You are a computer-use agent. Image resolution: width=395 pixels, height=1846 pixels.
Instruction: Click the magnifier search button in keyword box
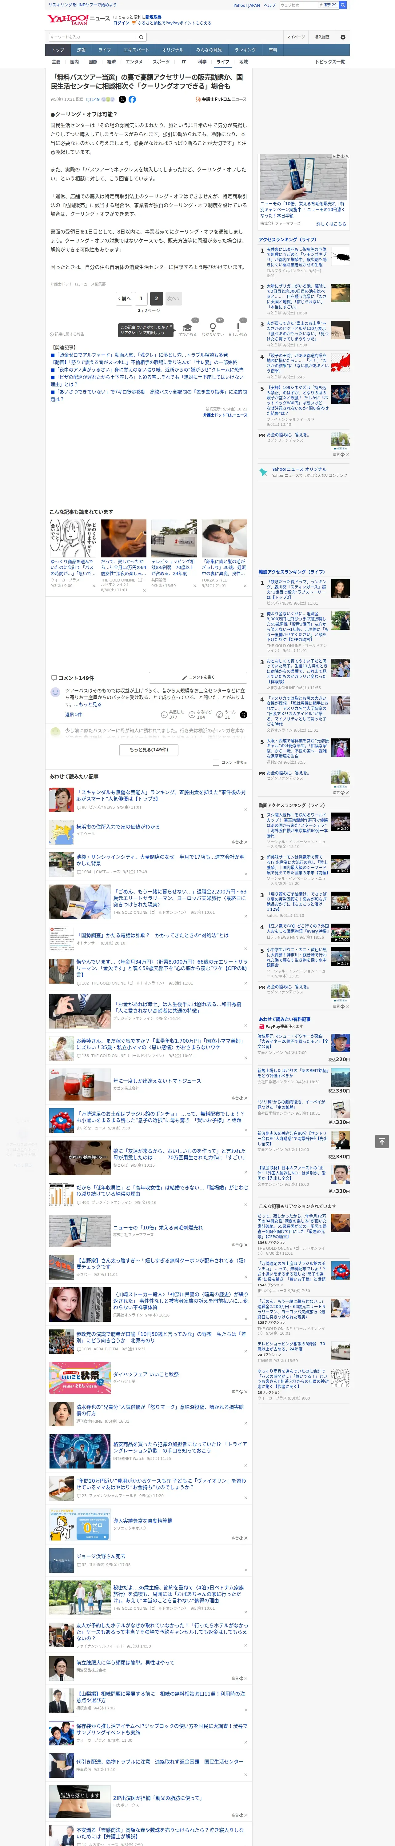coord(141,37)
